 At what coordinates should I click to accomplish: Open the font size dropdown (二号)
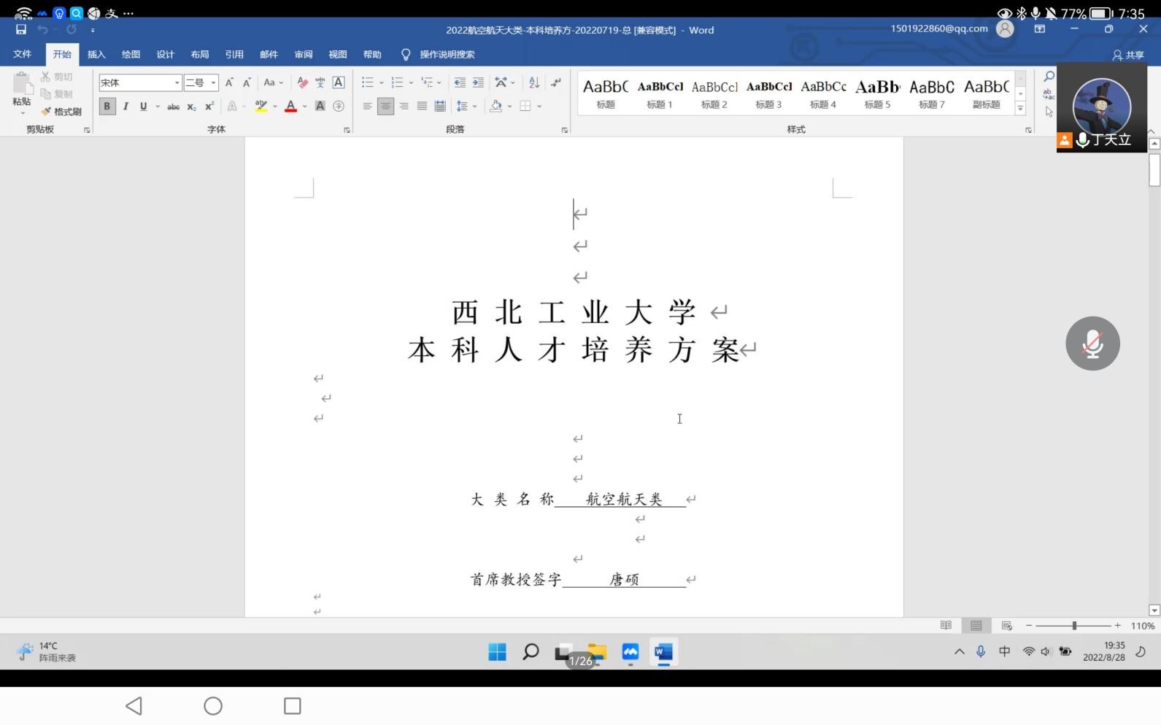[x=213, y=83]
